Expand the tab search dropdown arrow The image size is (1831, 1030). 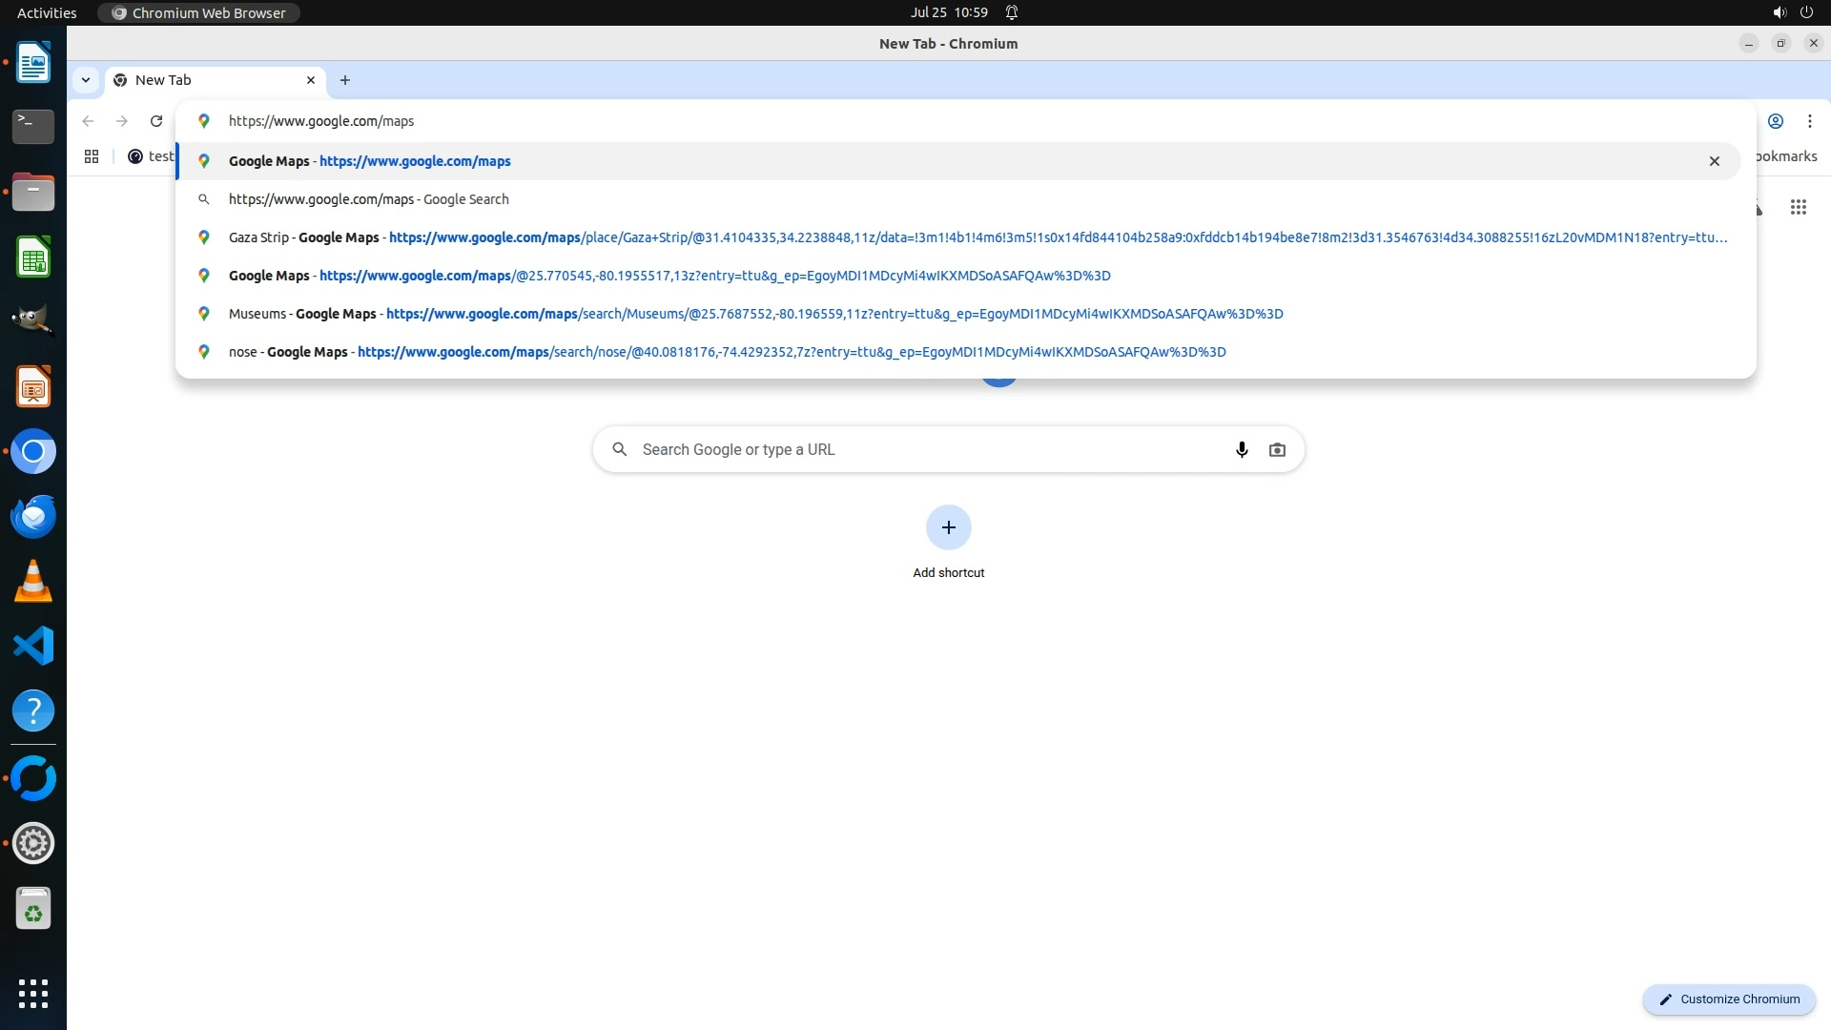pos(86,80)
